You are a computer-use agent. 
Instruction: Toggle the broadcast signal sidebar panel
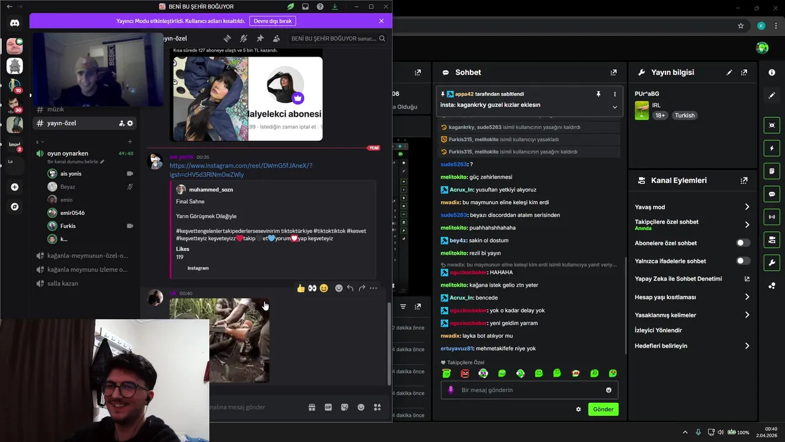(x=772, y=217)
